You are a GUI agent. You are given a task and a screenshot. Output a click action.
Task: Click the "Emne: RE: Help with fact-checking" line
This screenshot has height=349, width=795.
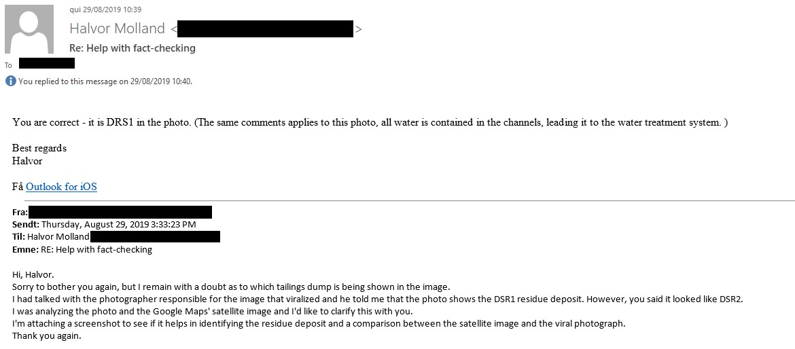(82, 249)
